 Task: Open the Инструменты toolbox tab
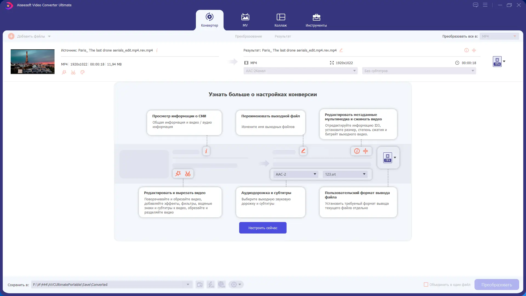316,20
